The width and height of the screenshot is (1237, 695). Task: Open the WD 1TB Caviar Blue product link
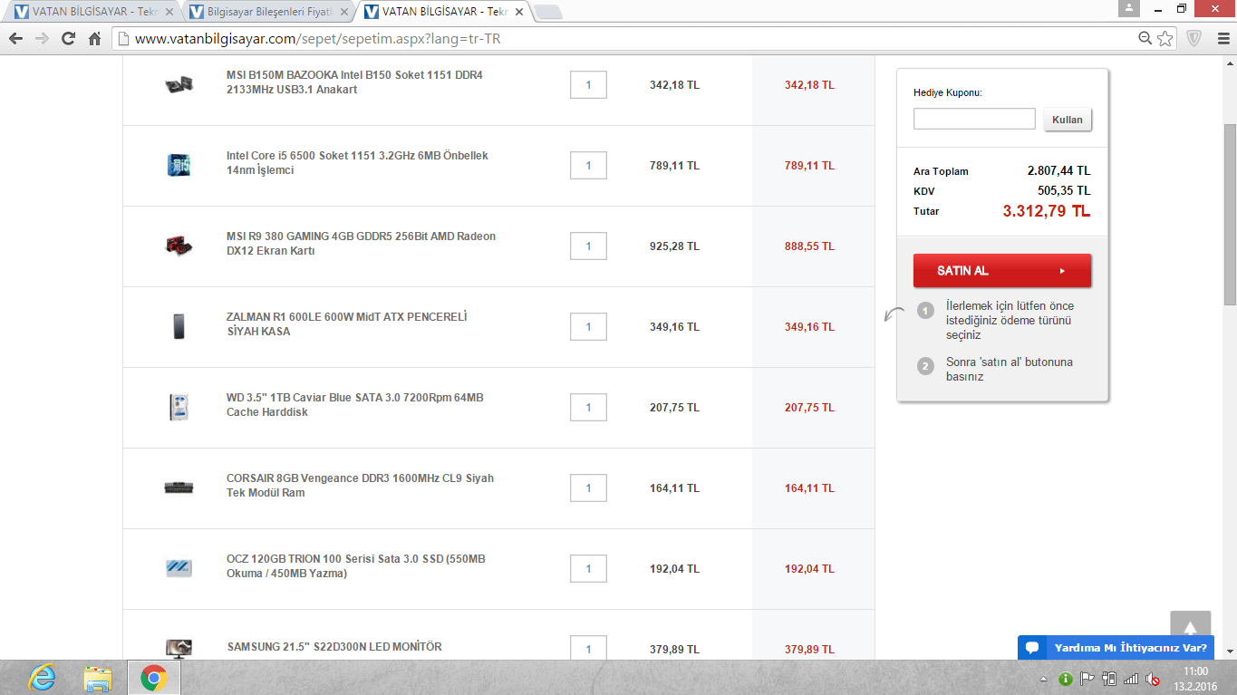(354, 405)
